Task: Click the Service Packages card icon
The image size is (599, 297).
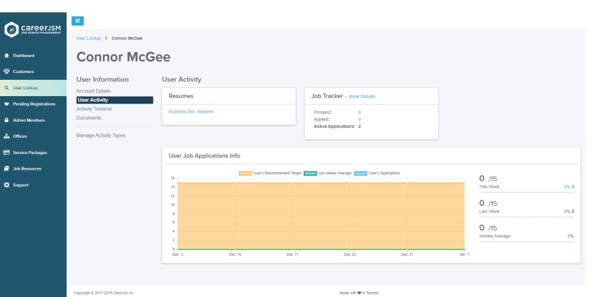Action: click(x=6, y=153)
